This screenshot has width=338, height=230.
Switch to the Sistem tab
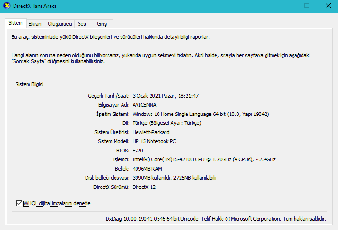click(15, 23)
